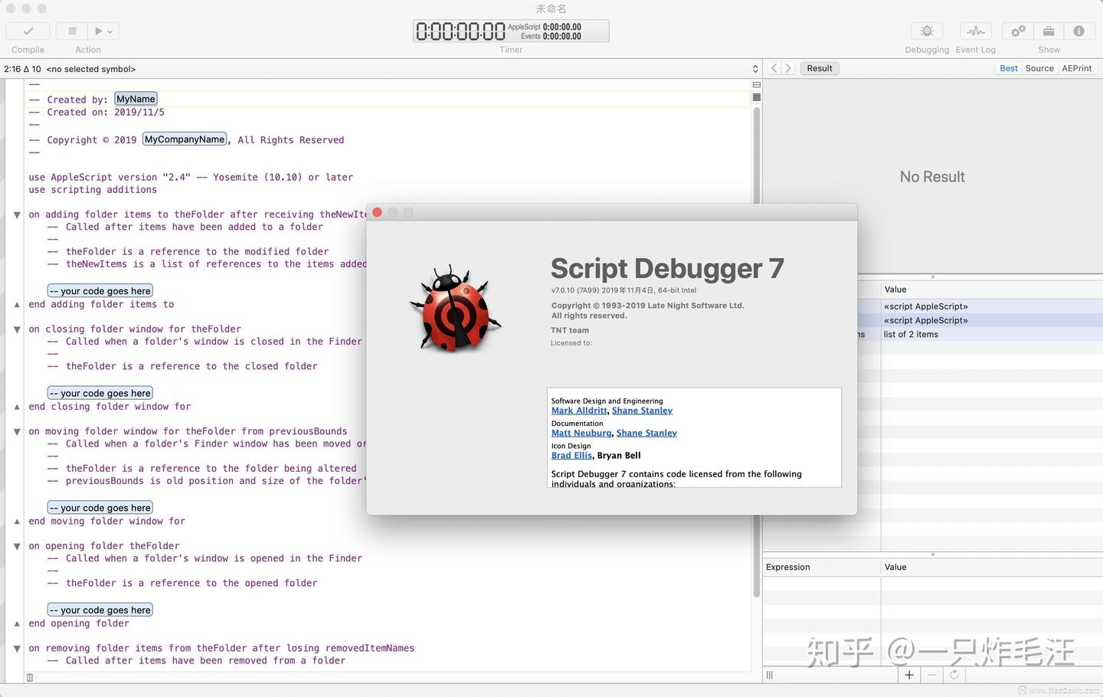The height and width of the screenshot is (697, 1103).
Task: Show the Event Log waveform icon
Action: pyautogui.click(x=975, y=31)
